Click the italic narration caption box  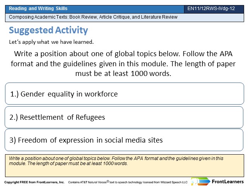point(124,165)
